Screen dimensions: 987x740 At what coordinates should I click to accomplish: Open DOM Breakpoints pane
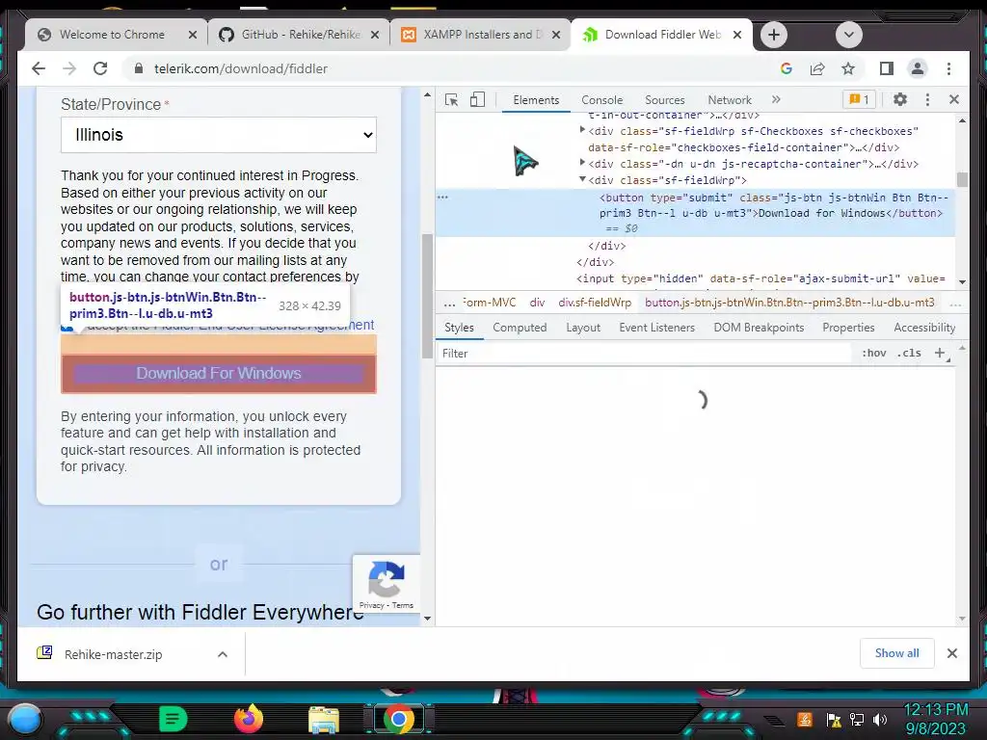pyautogui.click(x=759, y=328)
